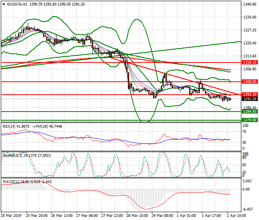Click the 2 Apr 10:00 time label

click(x=237, y=216)
